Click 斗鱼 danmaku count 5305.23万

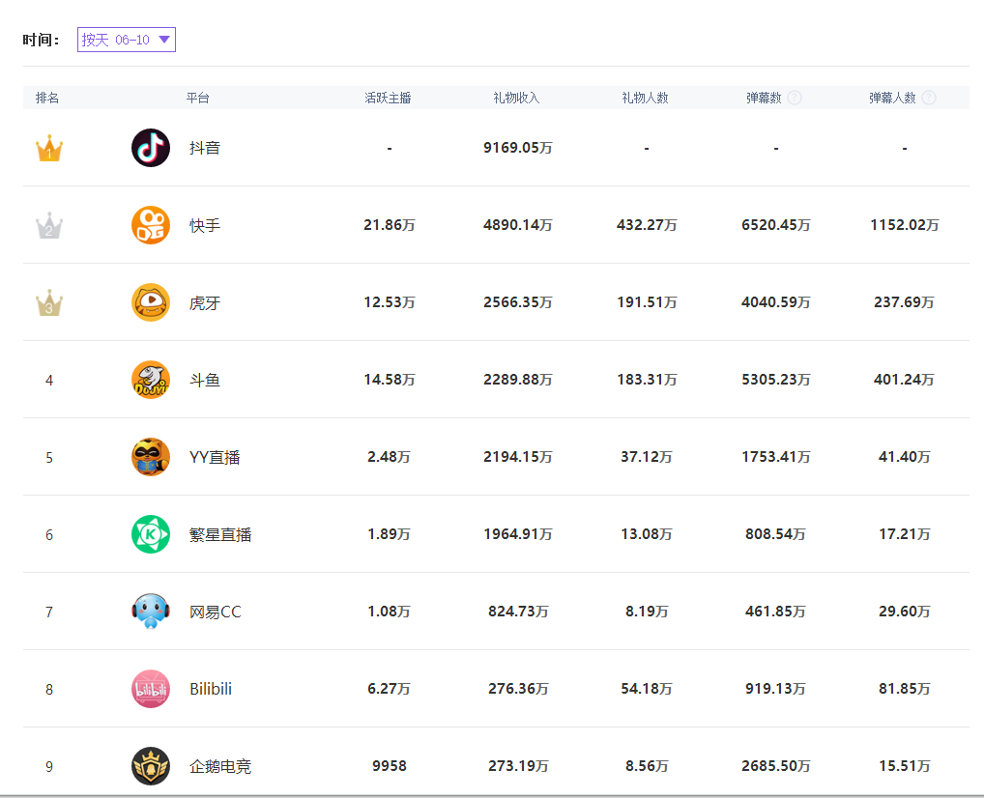[775, 379]
